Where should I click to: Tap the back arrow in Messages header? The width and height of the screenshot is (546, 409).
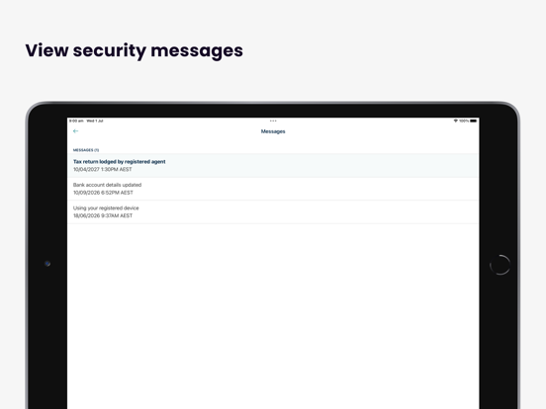tap(75, 131)
